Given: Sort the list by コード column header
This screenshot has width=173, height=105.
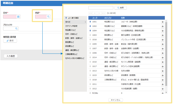Looking at the screenshot, I should coord(95,18).
